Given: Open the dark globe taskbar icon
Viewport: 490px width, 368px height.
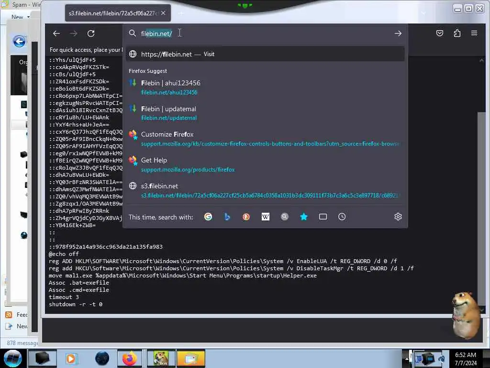Looking at the screenshot, I should pyautogui.click(x=102, y=358).
